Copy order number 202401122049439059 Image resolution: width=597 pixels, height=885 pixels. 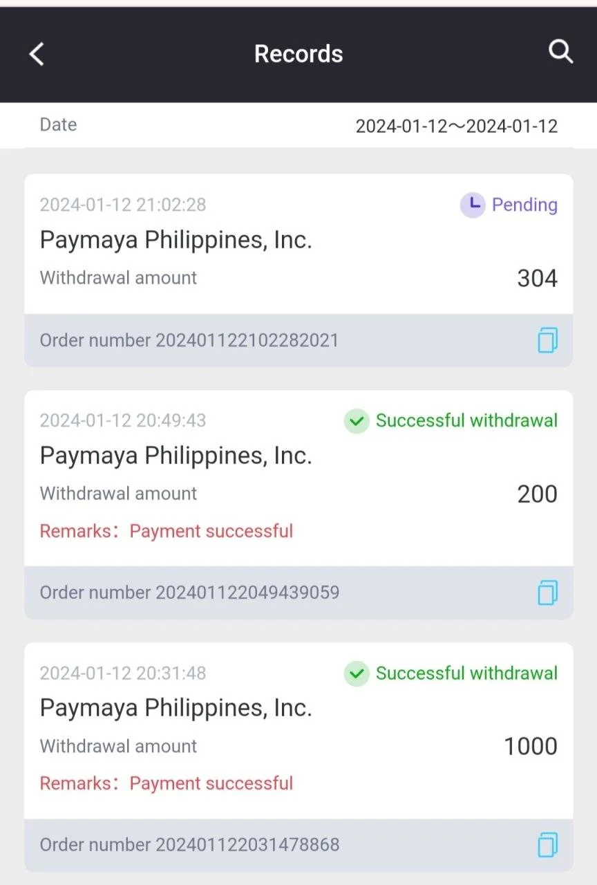click(x=547, y=593)
